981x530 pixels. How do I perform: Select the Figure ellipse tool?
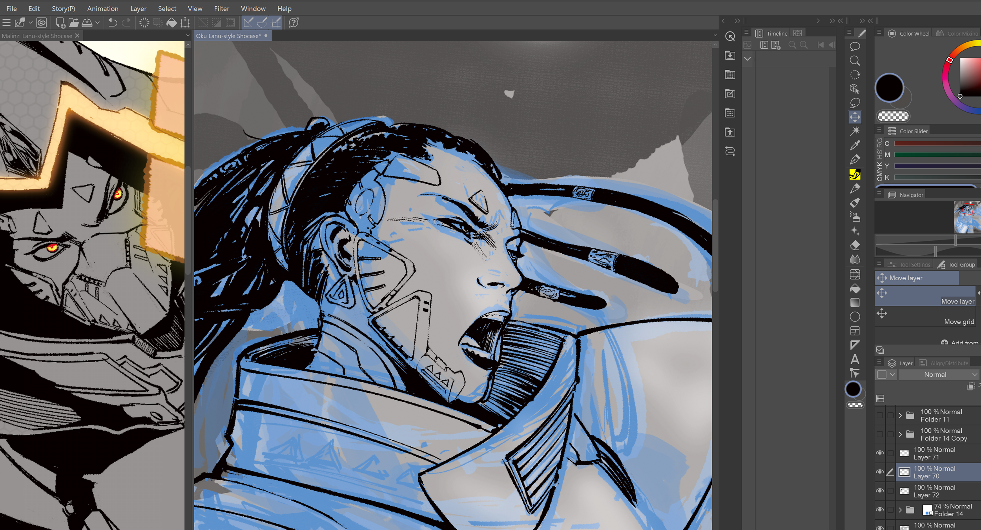[855, 317]
